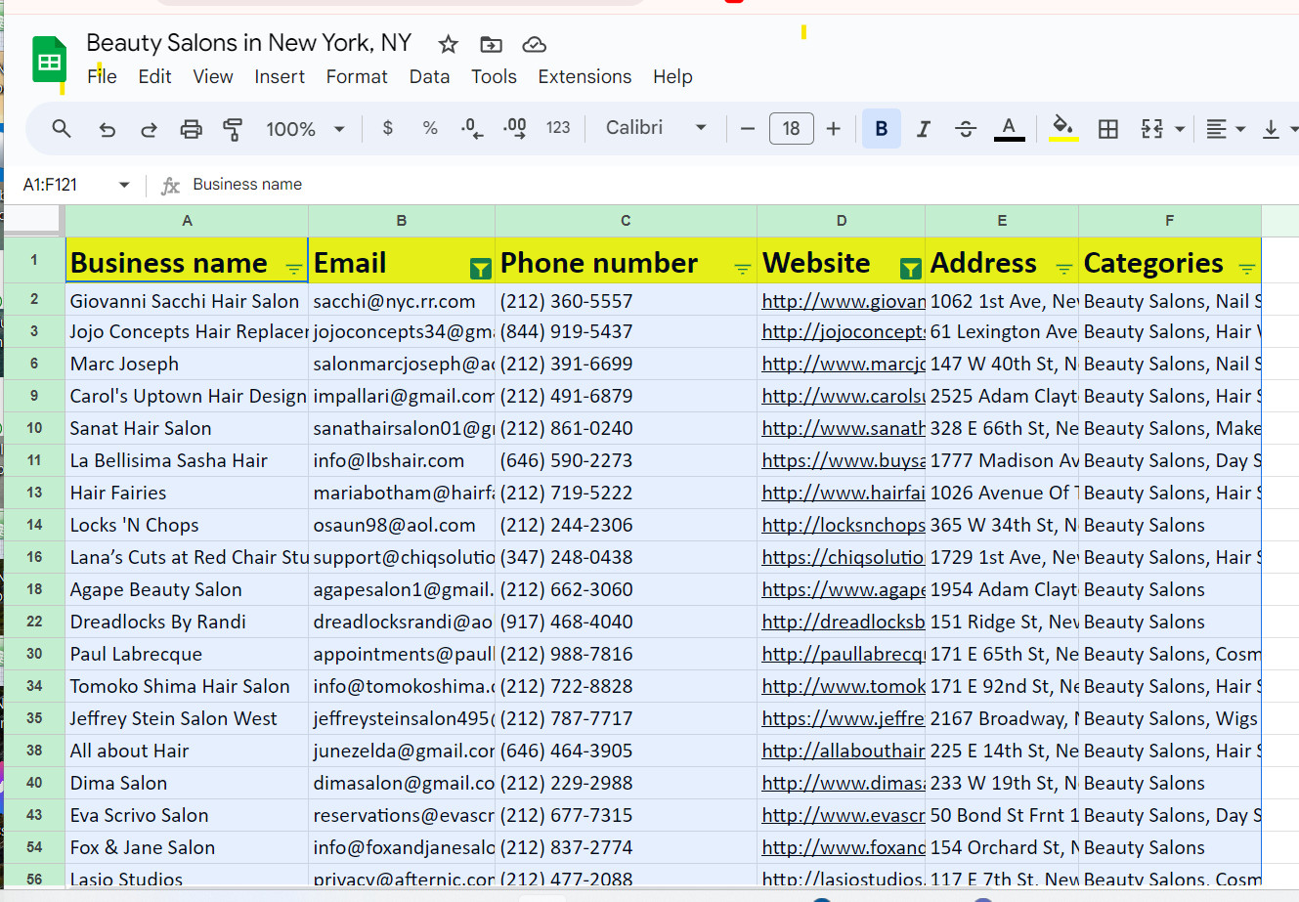
Task: Toggle italic formatting
Action: [x=923, y=129]
